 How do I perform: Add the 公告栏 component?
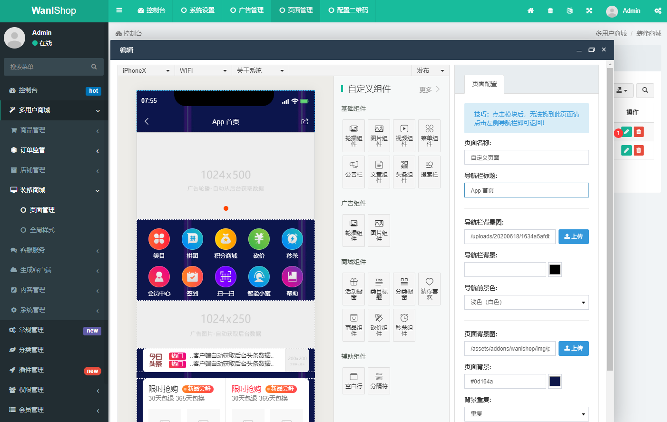click(x=353, y=172)
